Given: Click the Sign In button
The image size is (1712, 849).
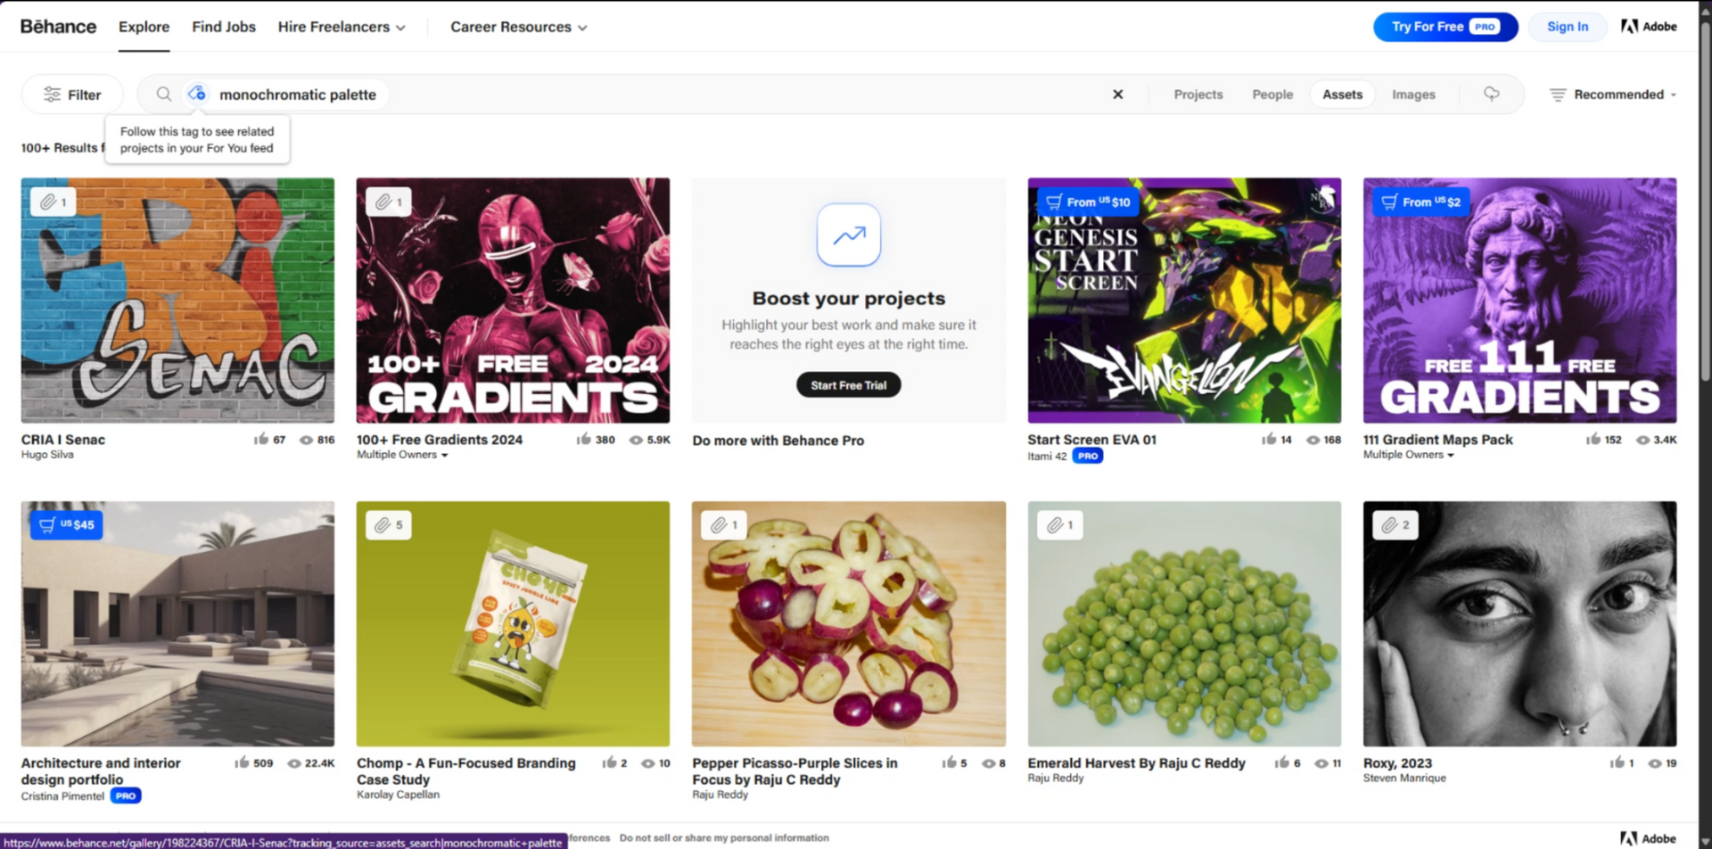Looking at the screenshot, I should click(x=1567, y=27).
